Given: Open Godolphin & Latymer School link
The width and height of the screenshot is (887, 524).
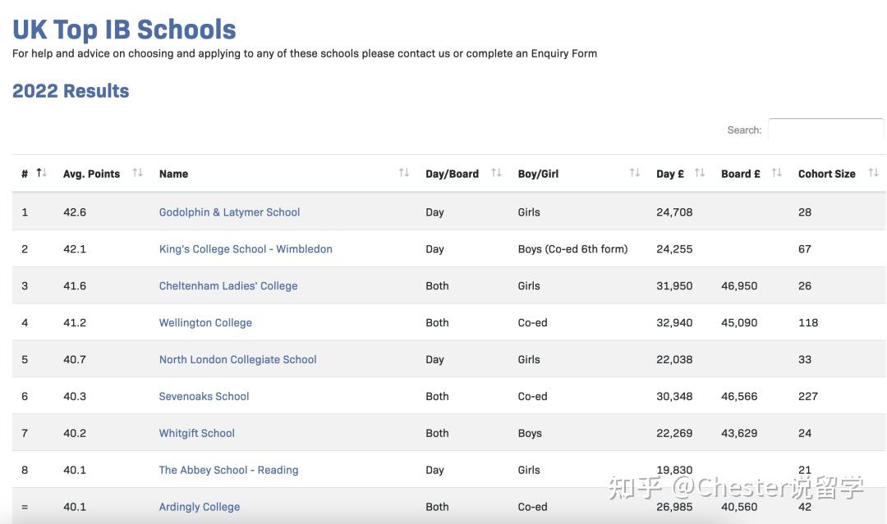Looking at the screenshot, I should click(229, 212).
